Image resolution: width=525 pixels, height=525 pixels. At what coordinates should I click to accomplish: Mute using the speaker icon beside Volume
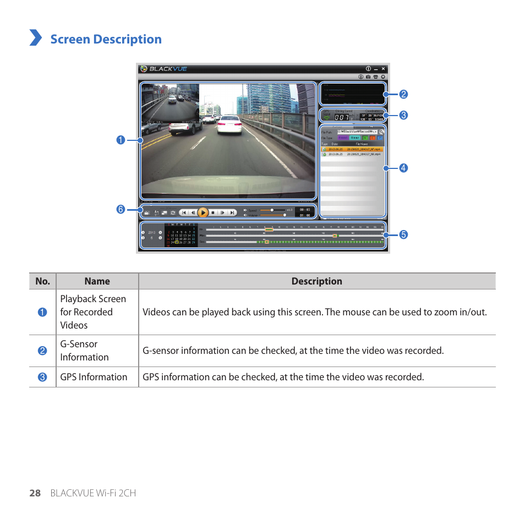click(245, 215)
